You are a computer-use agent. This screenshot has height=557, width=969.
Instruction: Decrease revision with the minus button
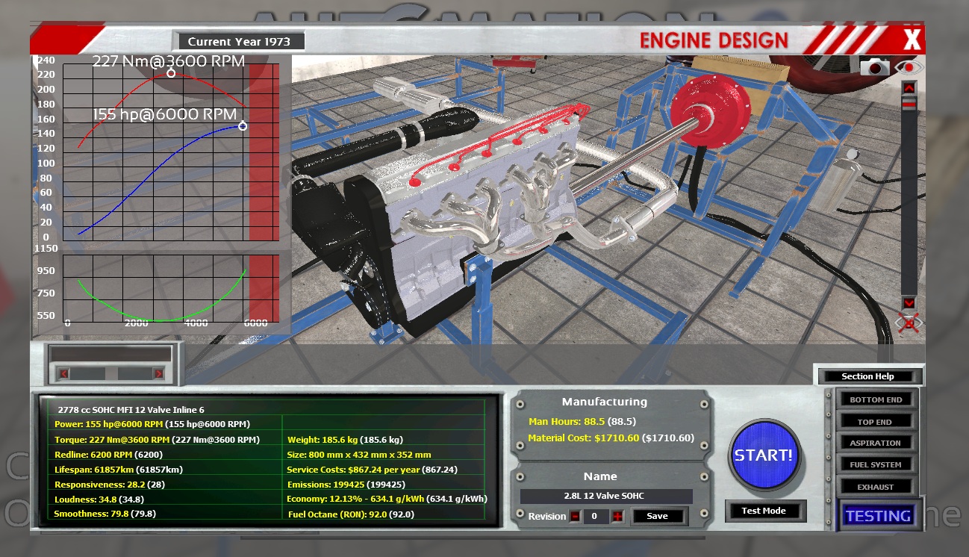(x=575, y=516)
